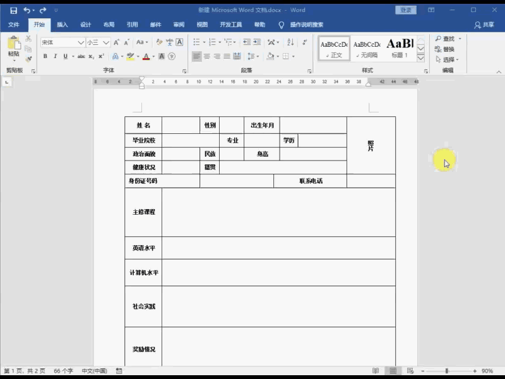Open the line spacing dropdown
The image size is (505, 379).
pos(253,56)
